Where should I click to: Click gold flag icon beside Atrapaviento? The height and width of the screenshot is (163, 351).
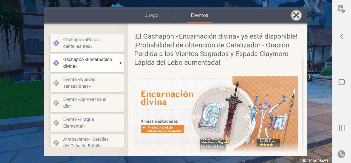56,143
